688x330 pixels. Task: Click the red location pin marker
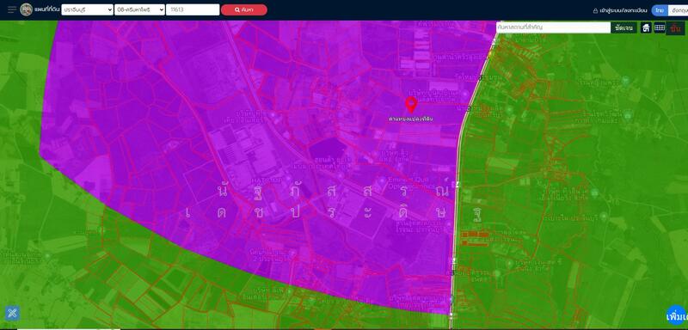point(411,105)
